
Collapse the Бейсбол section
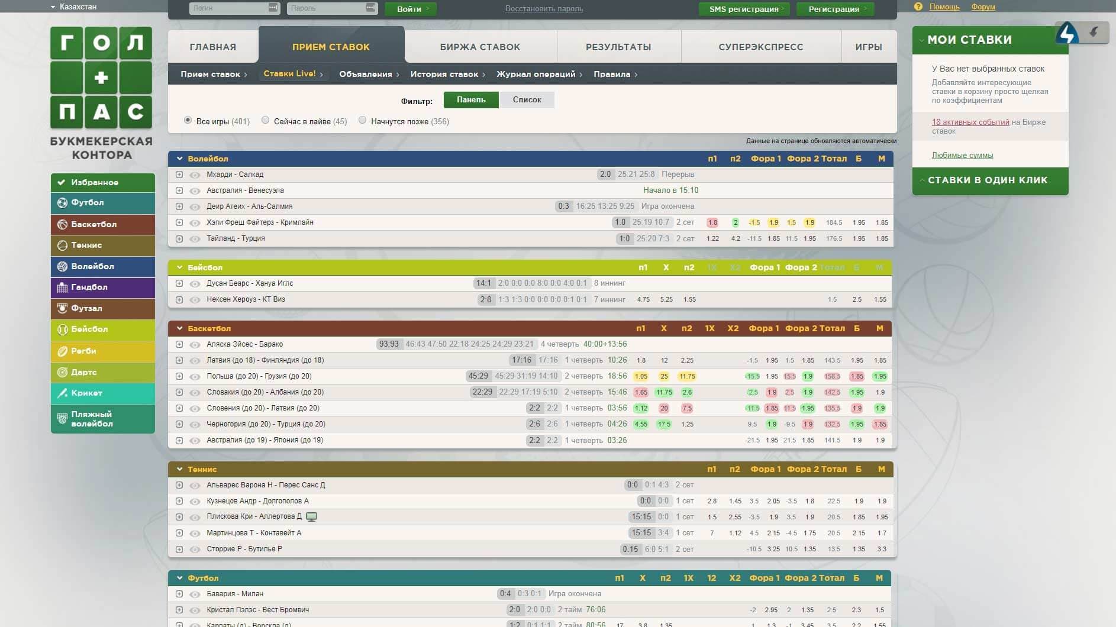179,267
